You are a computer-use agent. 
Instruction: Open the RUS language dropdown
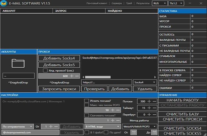tap(160, 3)
